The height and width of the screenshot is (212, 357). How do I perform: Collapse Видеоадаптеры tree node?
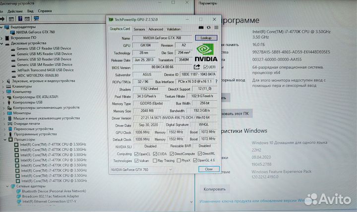(1, 27)
